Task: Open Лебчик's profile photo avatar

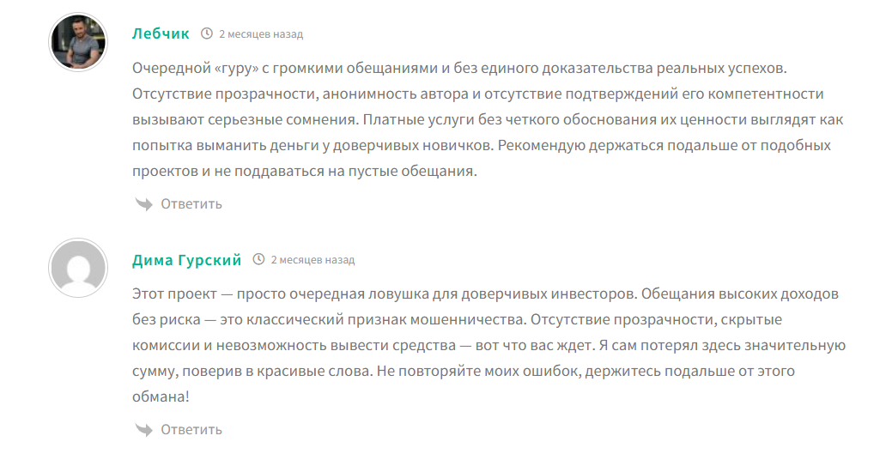Action: point(78,42)
